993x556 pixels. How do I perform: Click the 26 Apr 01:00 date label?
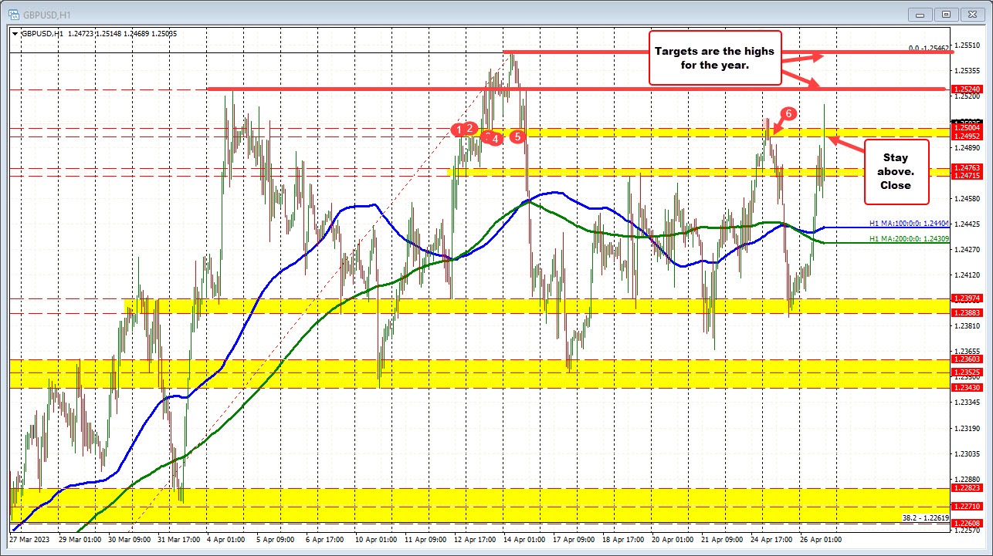(821, 539)
